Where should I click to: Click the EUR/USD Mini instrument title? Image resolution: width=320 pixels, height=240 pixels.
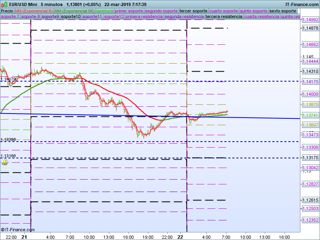(x=23, y=4)
